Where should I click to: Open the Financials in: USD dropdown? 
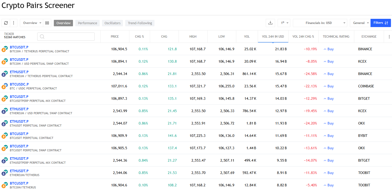click(320, 23)
